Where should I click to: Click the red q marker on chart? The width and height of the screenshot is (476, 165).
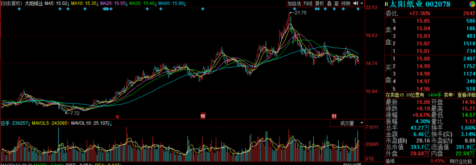[117, 116]
